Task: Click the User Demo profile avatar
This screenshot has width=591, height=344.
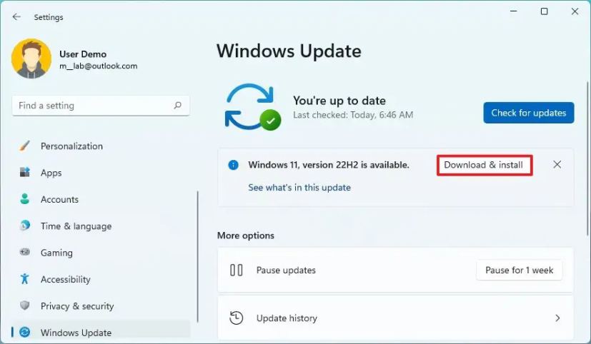Action: click(31, 59)
